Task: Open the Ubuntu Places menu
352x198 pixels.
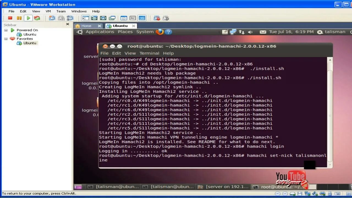Action: coord(125,32)
